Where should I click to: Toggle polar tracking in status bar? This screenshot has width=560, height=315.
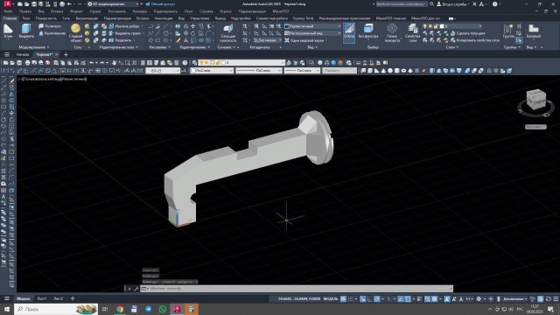point(377,299)
